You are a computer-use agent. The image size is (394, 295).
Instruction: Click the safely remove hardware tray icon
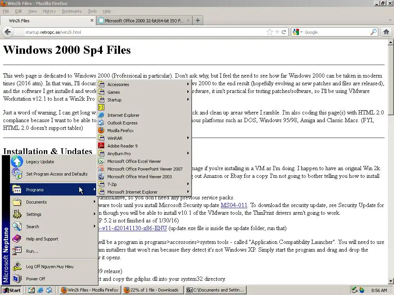354,290
